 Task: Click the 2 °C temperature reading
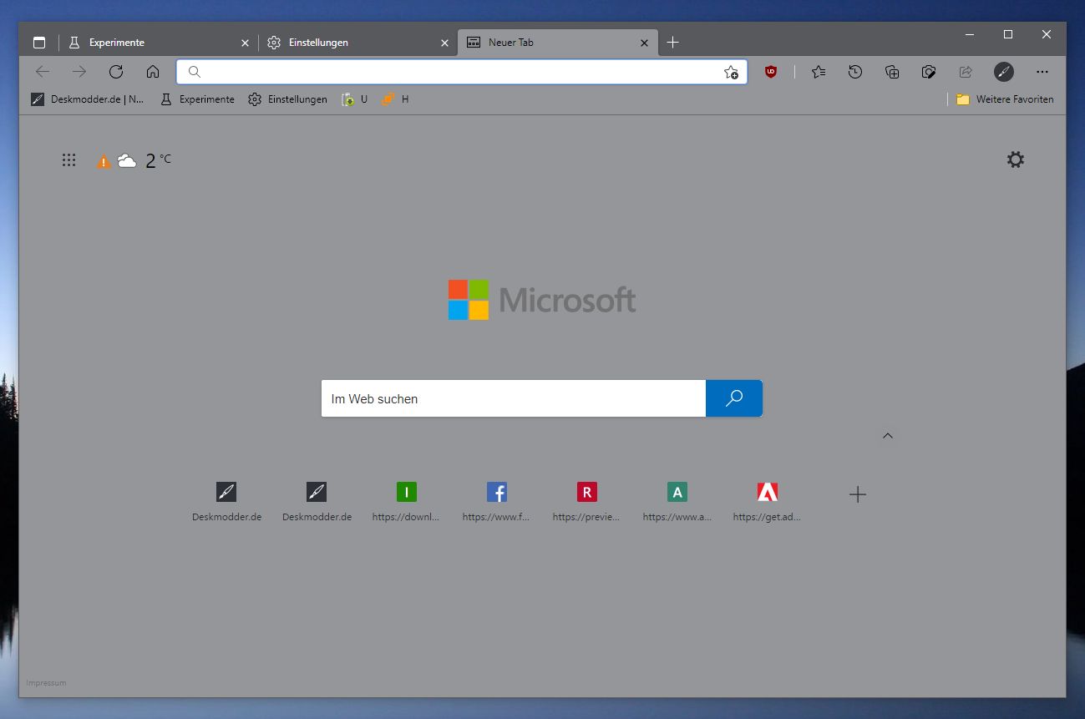coord(158,160)
